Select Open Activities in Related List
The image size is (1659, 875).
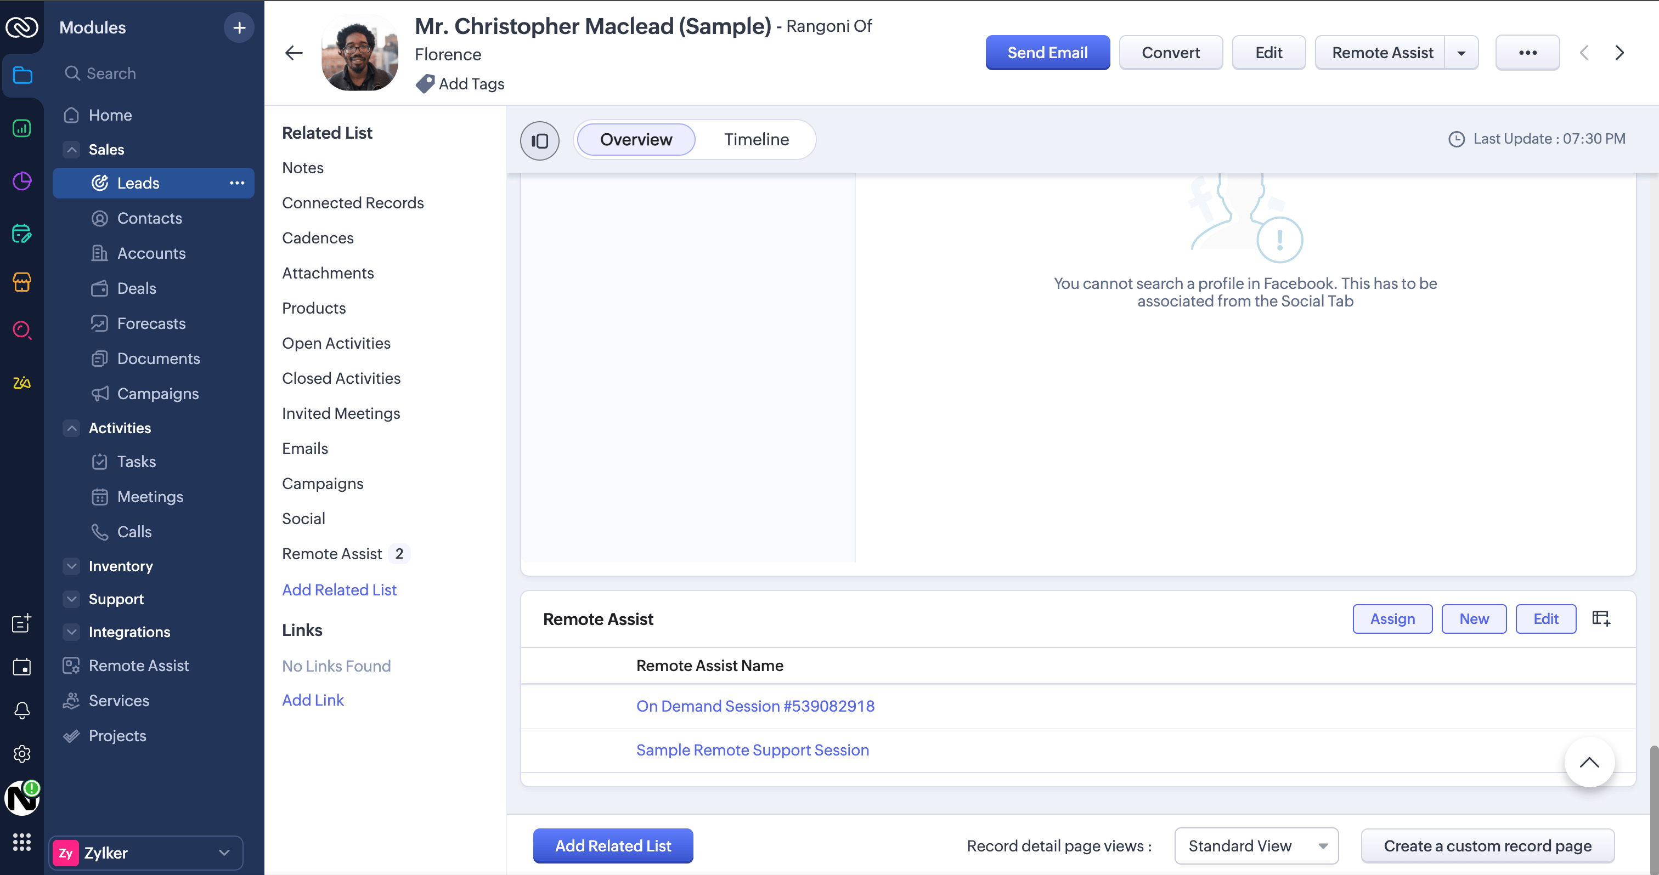point(336,343)
